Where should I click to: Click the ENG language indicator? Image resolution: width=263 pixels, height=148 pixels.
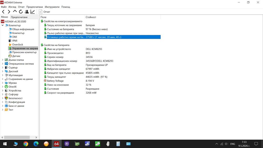(233, 144)
